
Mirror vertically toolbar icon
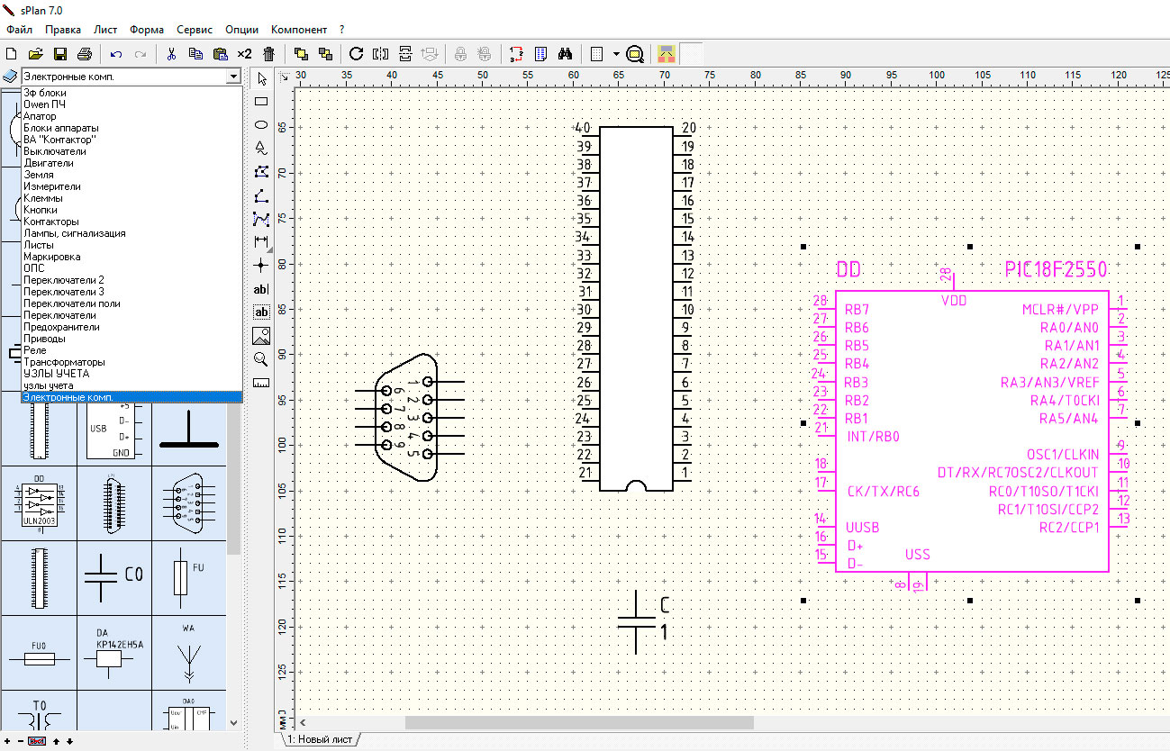tap(405, 54)
